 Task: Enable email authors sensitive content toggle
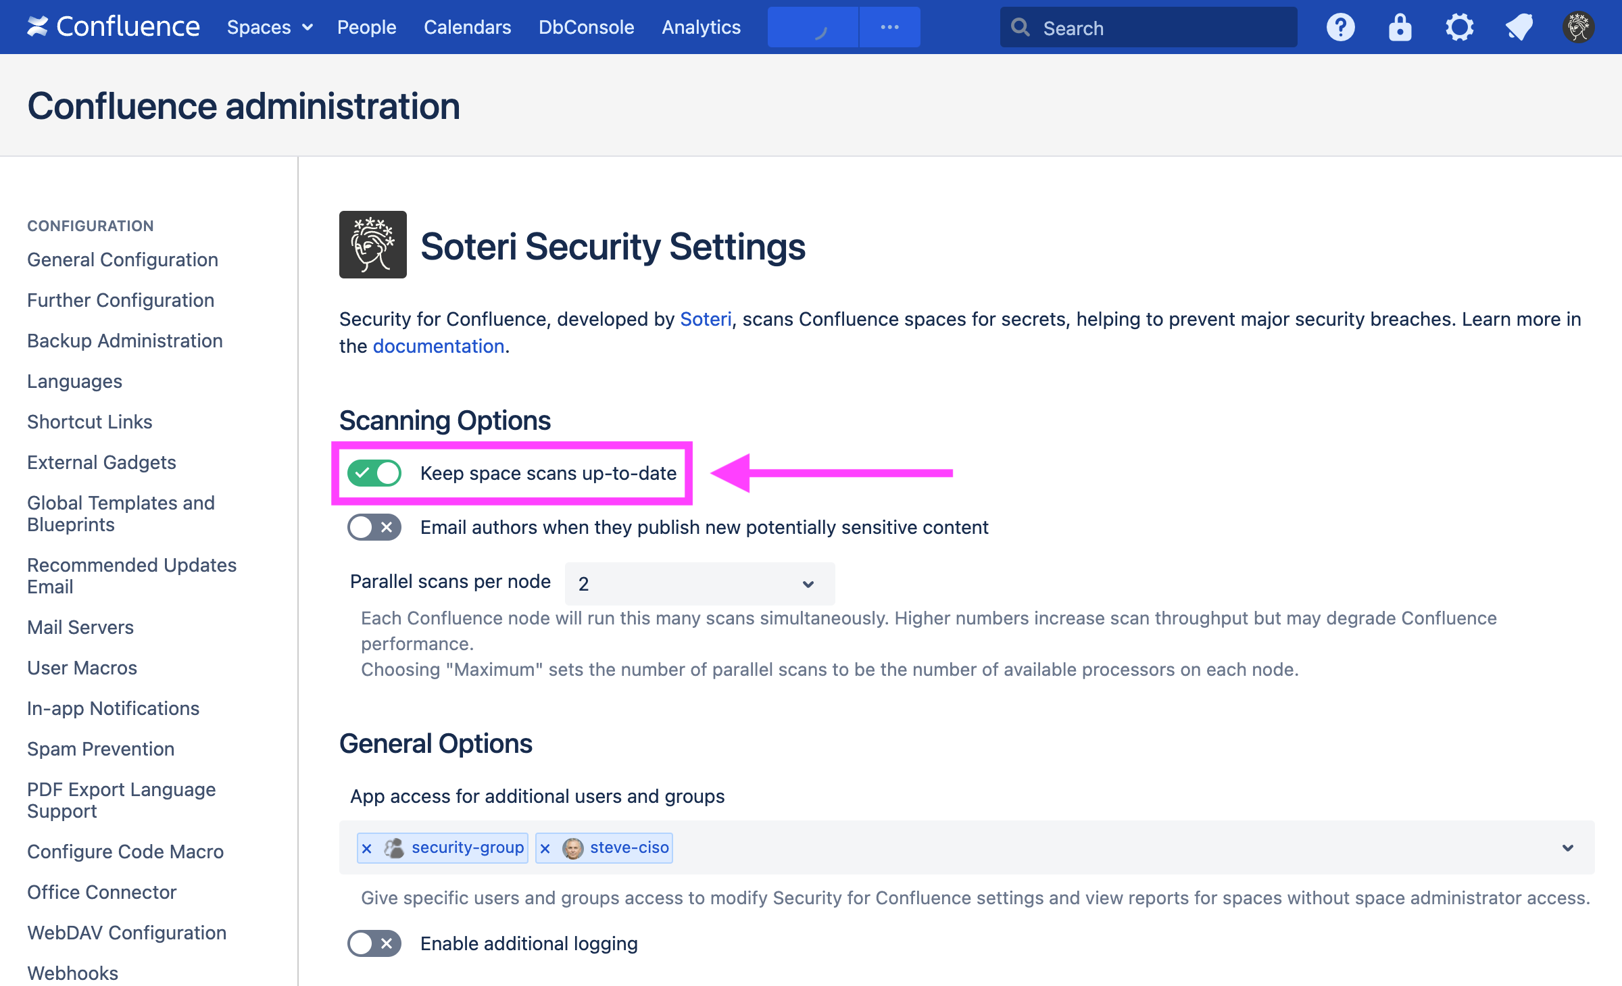pos(374,527)
